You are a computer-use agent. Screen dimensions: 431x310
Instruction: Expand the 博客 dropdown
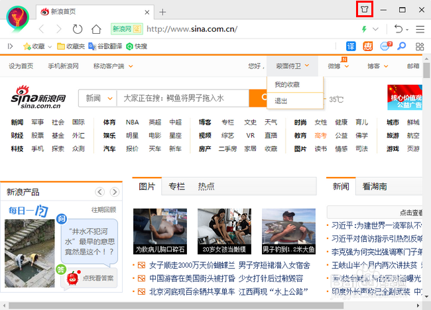tap(378, 66)
